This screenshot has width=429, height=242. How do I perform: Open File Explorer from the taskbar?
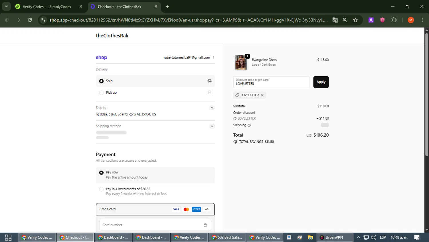pyautogui.click(x=310, y=237)
